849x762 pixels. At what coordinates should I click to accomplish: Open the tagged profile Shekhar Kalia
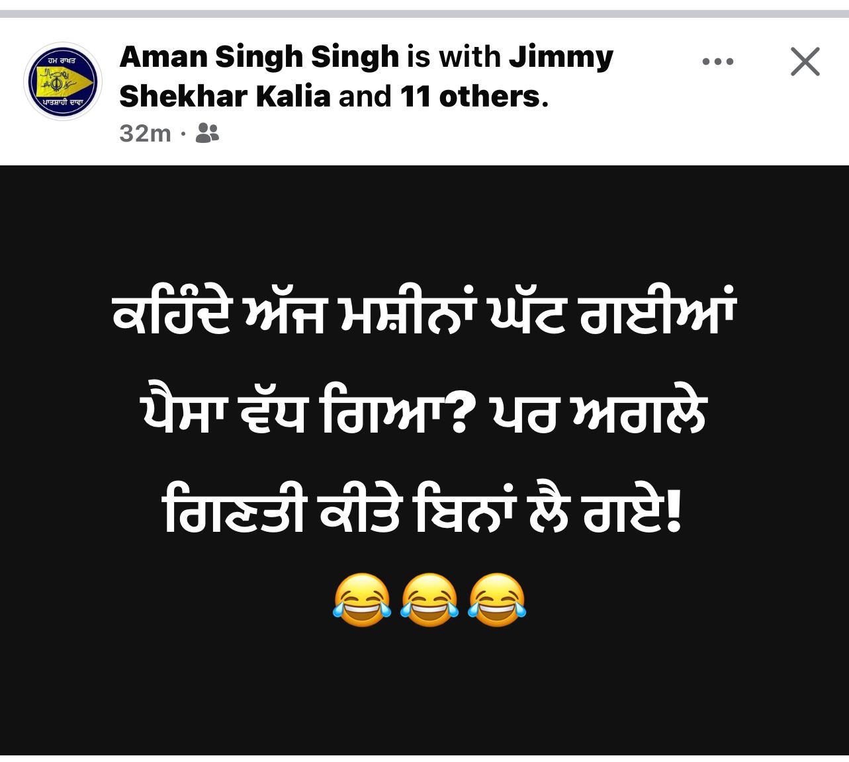(224, 97)
